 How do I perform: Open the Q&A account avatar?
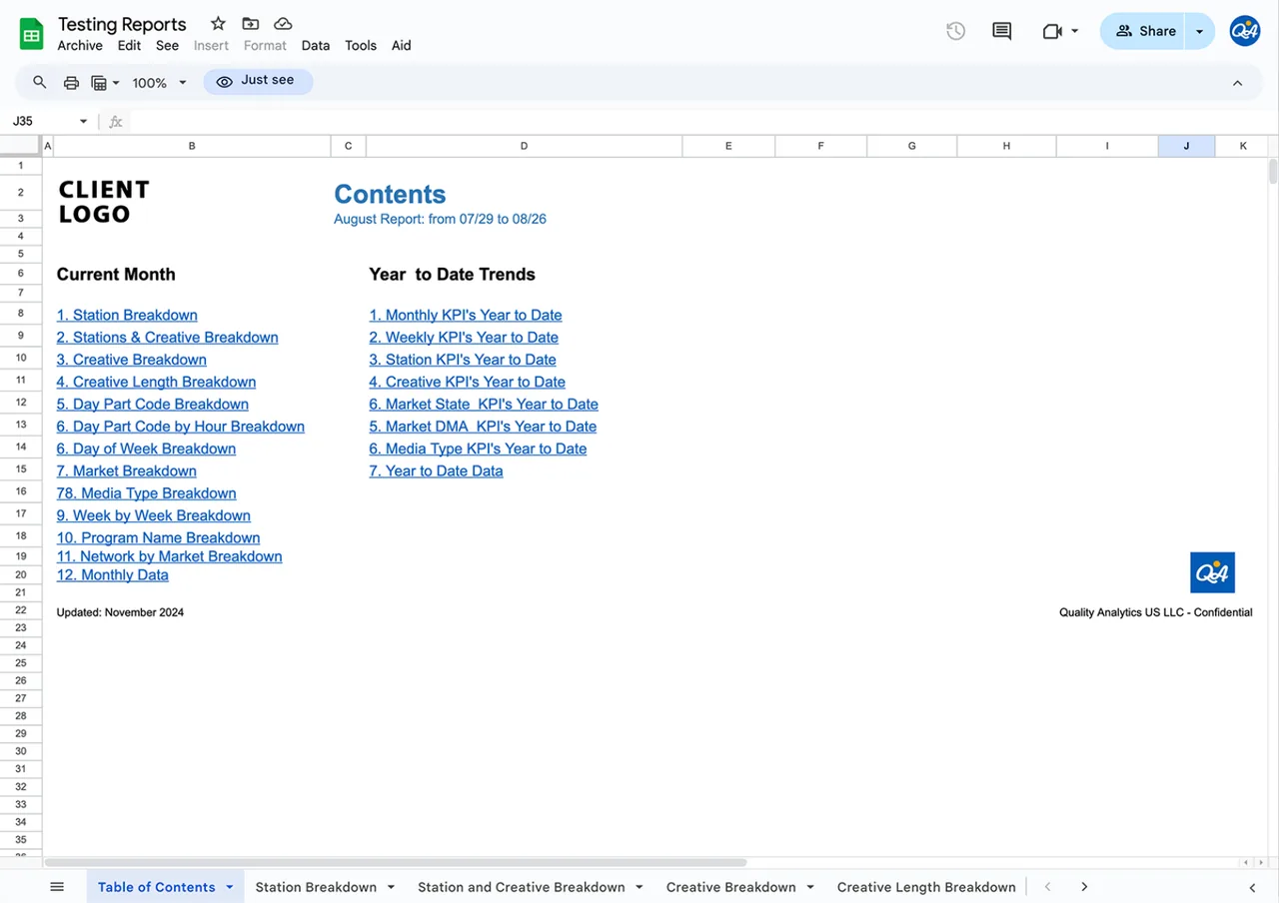click(1245, 31)
